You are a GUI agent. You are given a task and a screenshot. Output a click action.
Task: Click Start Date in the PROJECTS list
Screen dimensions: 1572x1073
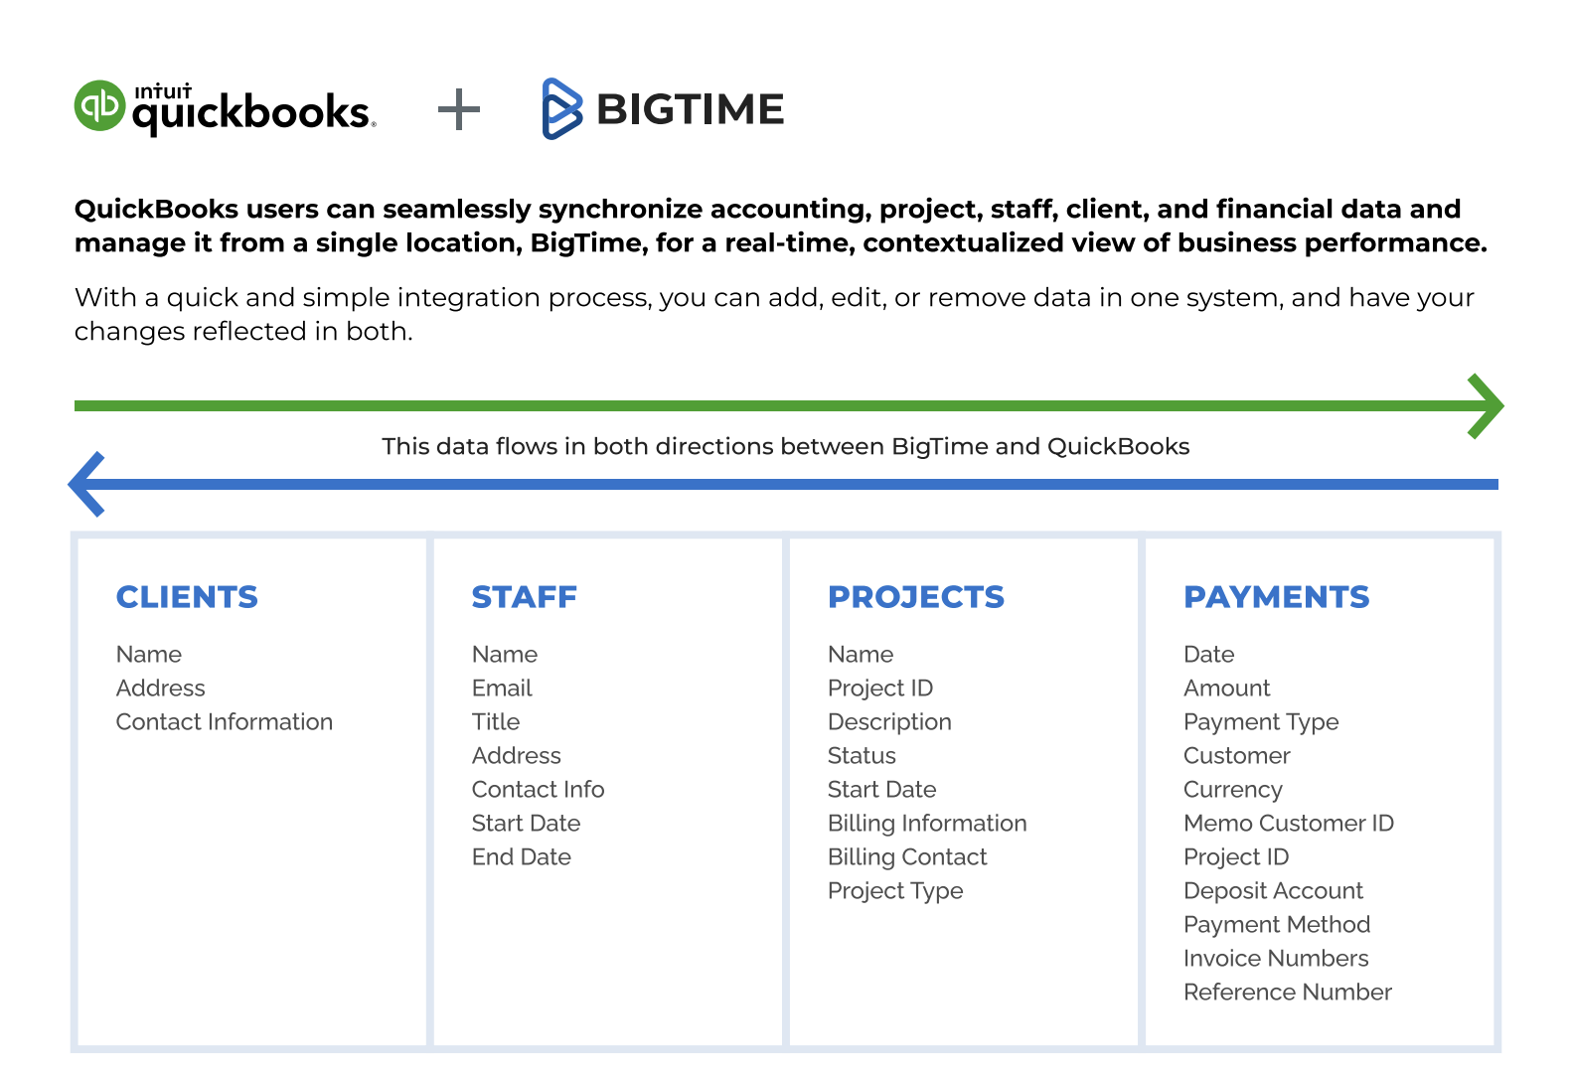point(882,790)
